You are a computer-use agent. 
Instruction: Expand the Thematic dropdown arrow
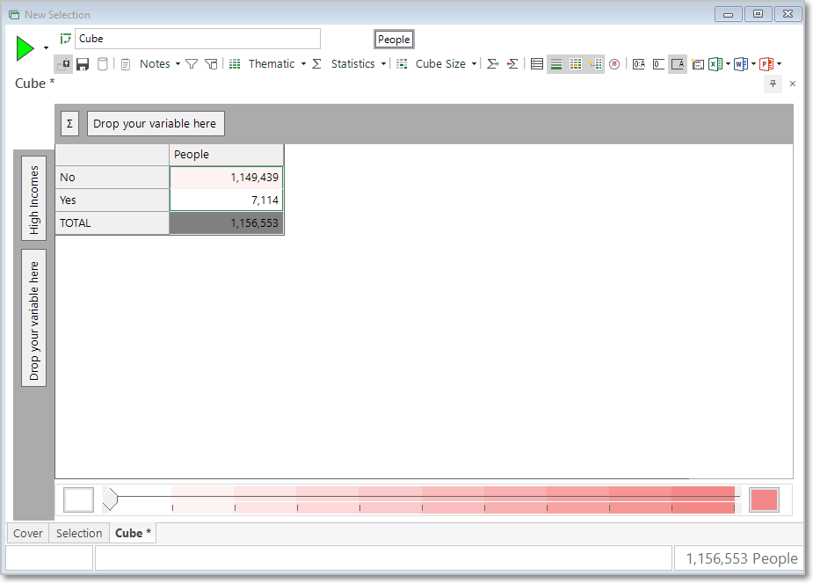coord(303,64)
